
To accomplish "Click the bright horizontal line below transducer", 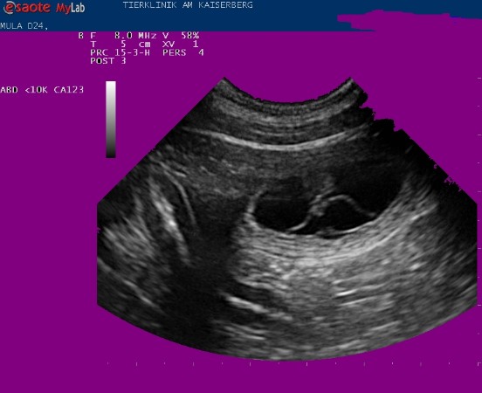I will [277, 142].
